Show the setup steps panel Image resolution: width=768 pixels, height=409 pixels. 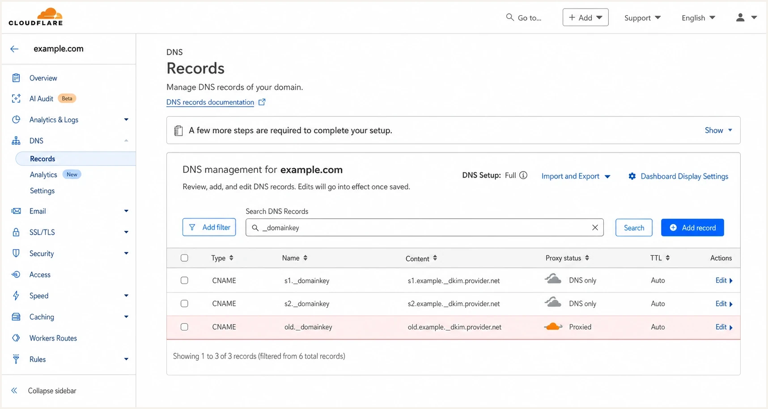718,130
